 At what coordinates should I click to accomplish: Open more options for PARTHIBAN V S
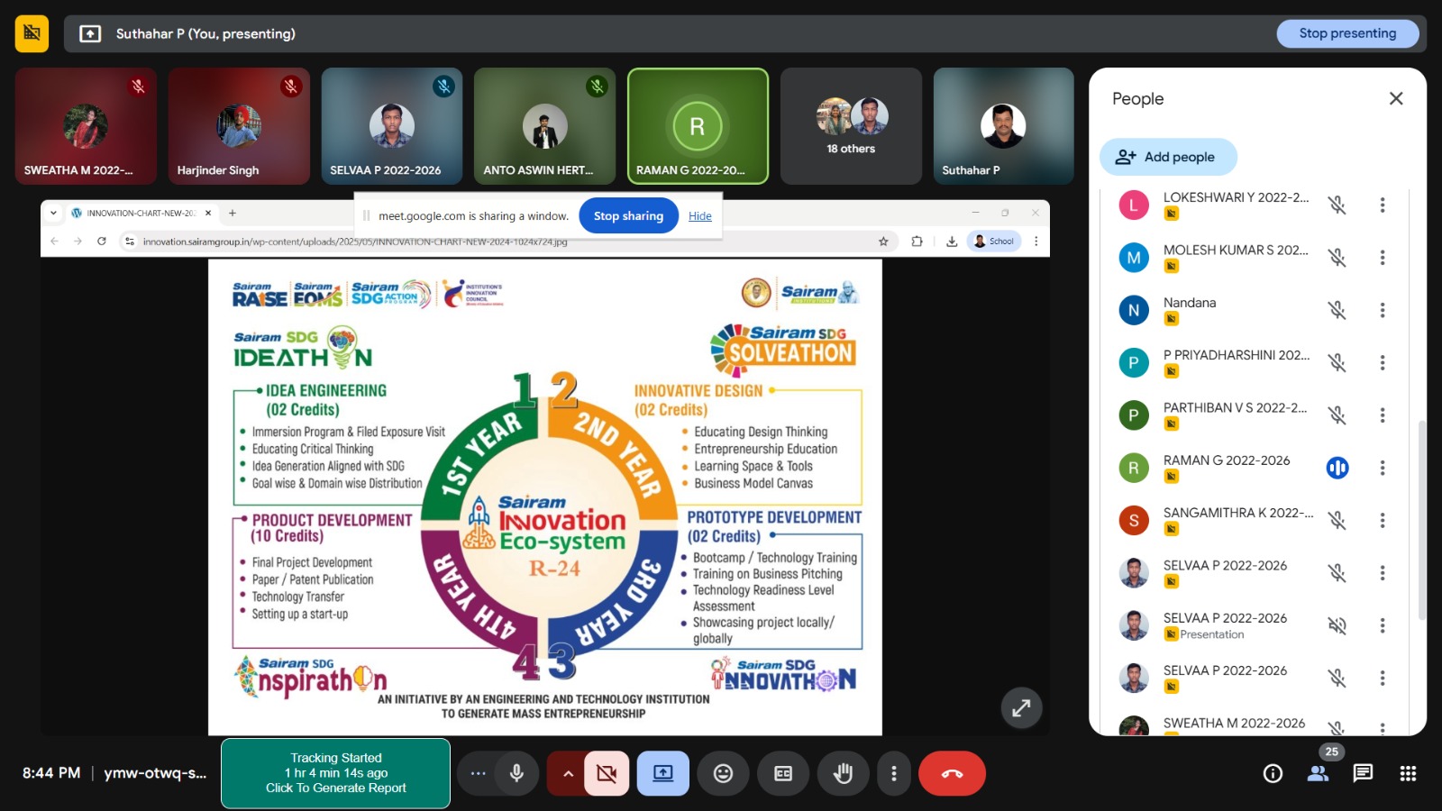point(1383,415)
